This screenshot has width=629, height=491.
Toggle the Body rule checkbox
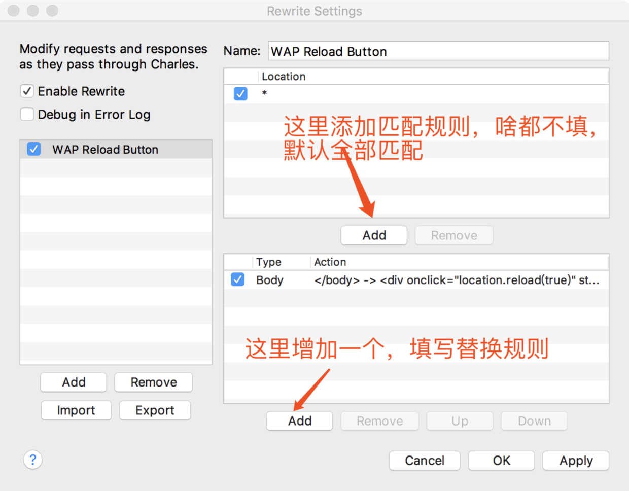click(237, 279)
